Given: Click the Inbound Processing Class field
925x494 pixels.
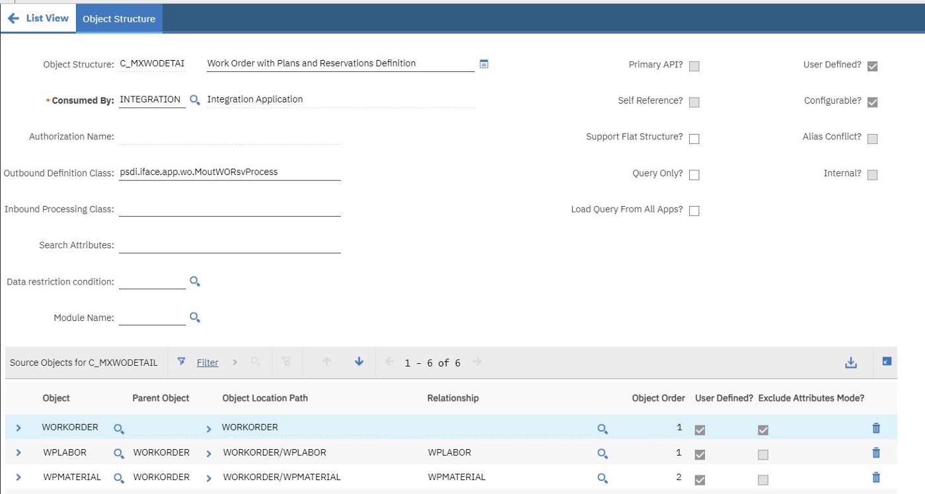Looking at the screenshot, I should [x=230, y=209].
